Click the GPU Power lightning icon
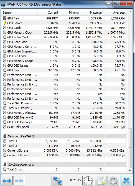Viewport: 135px width, 186px height. point(5,23)
